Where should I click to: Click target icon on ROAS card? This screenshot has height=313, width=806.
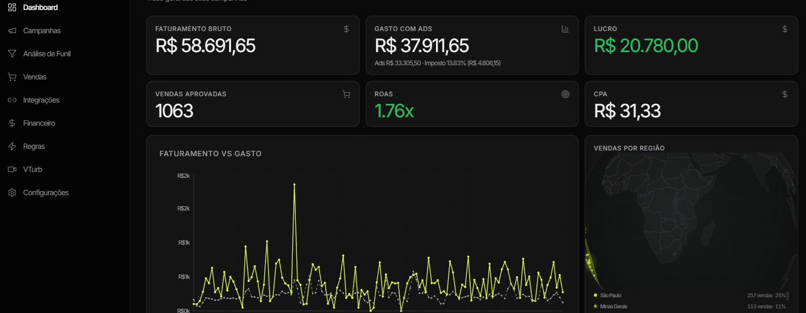[565, 94]
